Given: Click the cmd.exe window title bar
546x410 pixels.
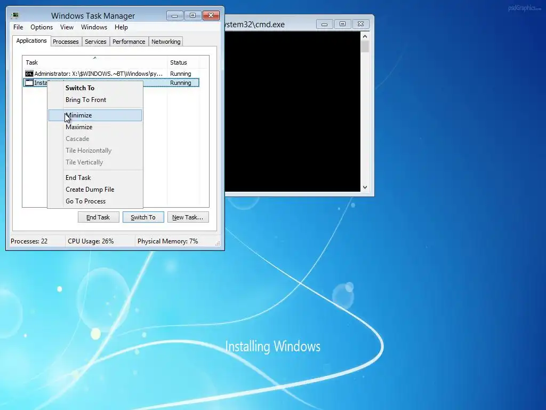Looking at the screenshot, I should (x=270, y=25).
